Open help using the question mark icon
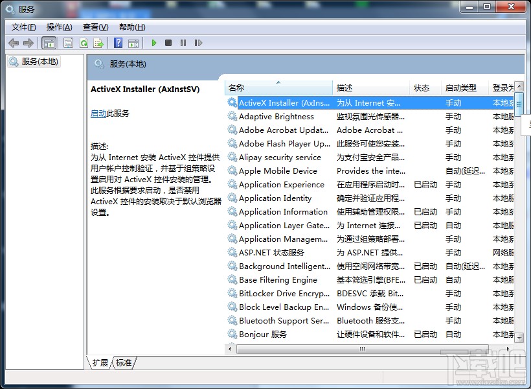Viewport: 531px width, 389px height. tap(118, 42)
